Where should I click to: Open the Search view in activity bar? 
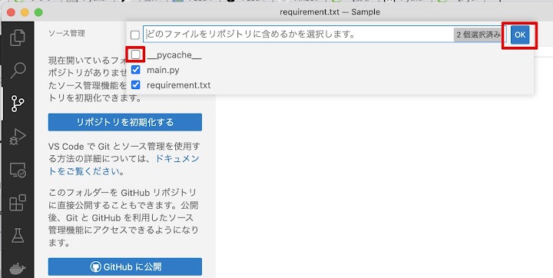click(18, 71)
